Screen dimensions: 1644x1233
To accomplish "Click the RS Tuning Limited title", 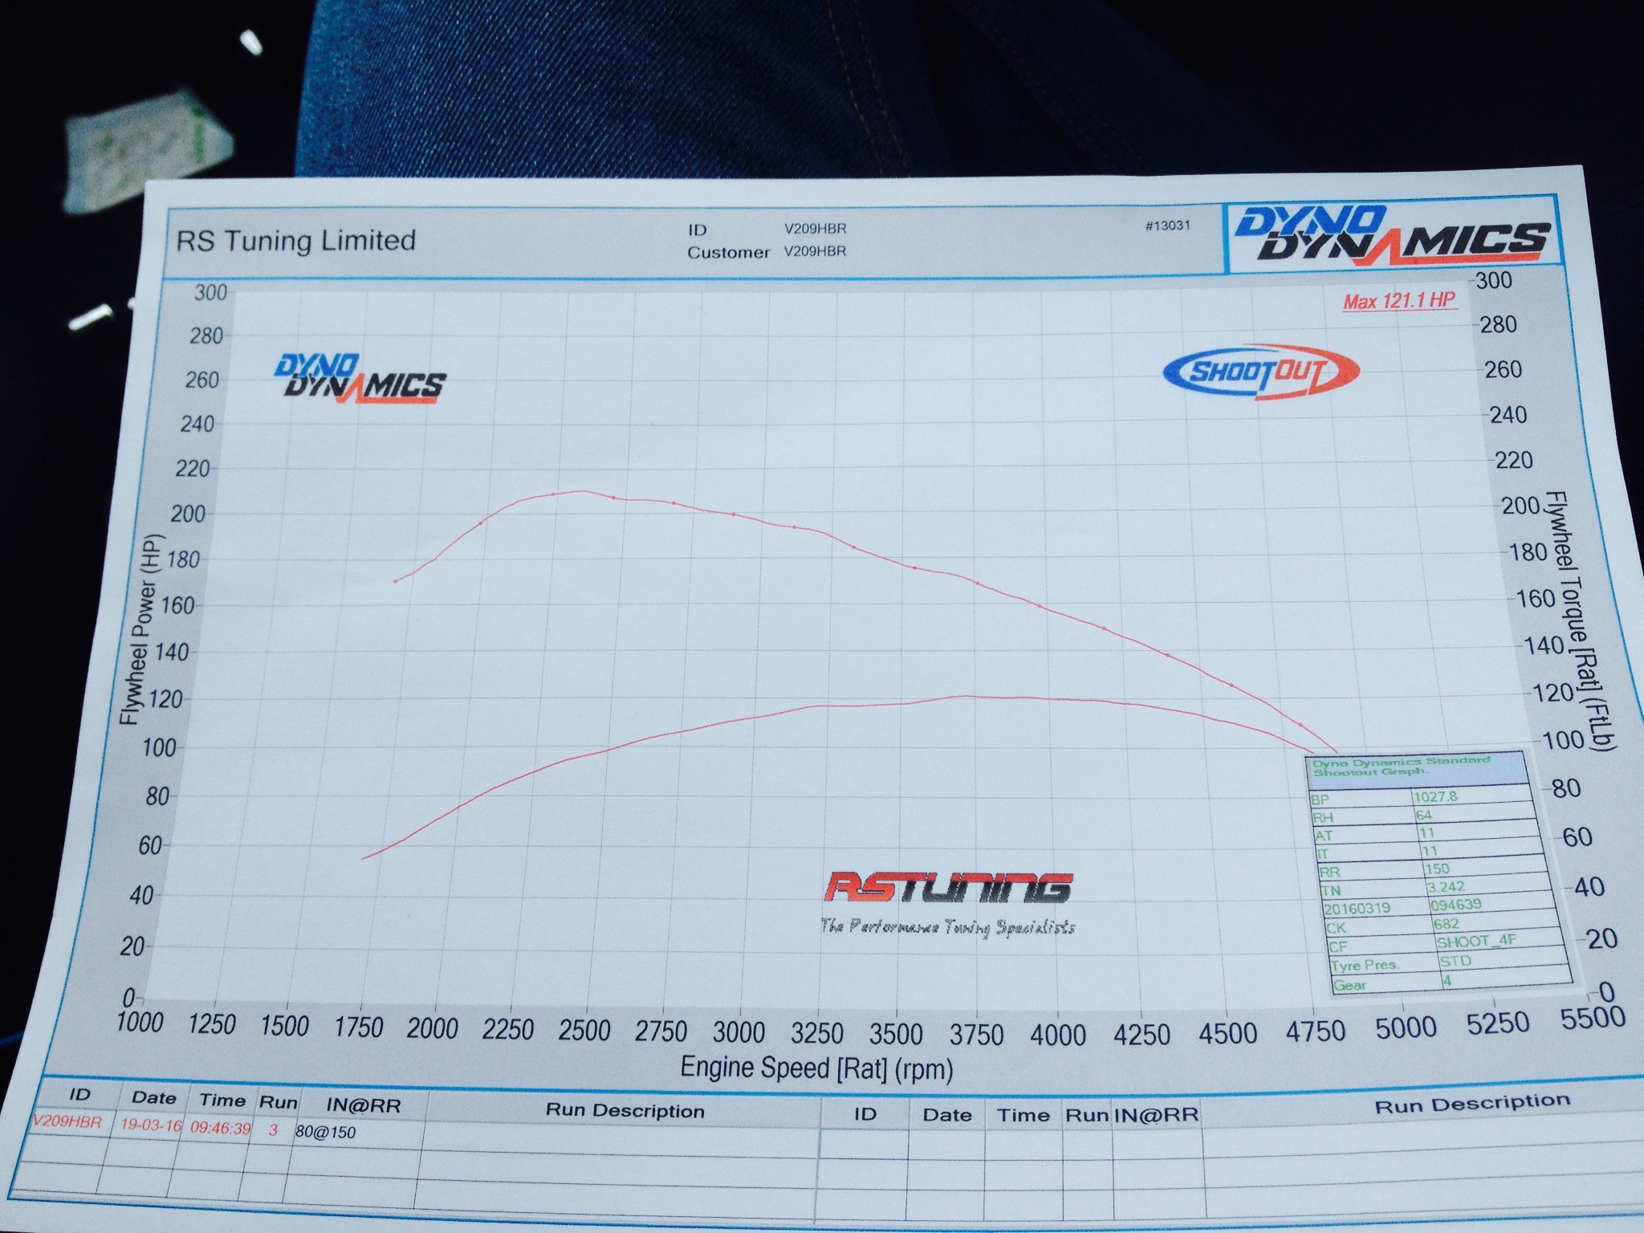I will [x=295, y=241].
